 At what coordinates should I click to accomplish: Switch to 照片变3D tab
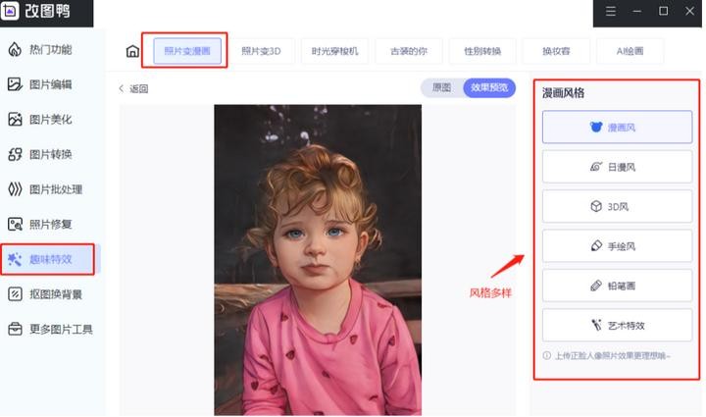pyautogui.click(x=261, y=51)
